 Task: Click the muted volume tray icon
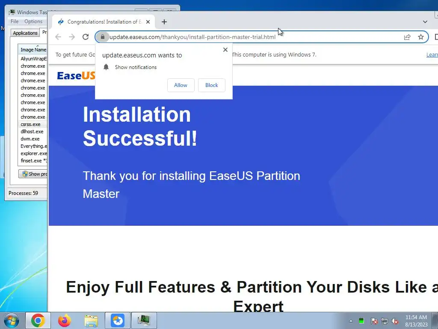pyautogui.click(x=395, y=321)
